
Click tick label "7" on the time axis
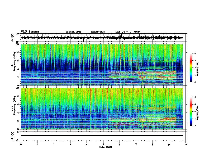136,145
